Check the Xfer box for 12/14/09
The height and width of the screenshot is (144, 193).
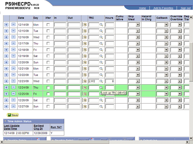click(x=48, y=25)
